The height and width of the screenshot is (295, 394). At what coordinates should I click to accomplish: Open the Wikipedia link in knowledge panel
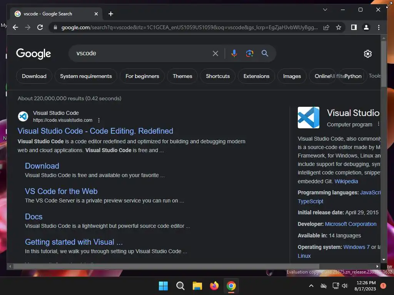tap(346, 181)
